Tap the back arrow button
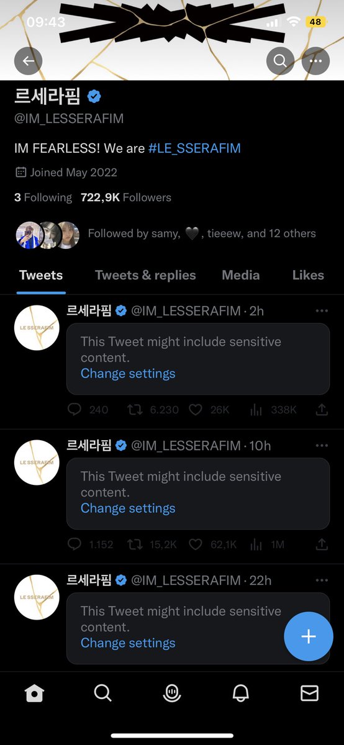 29,61
